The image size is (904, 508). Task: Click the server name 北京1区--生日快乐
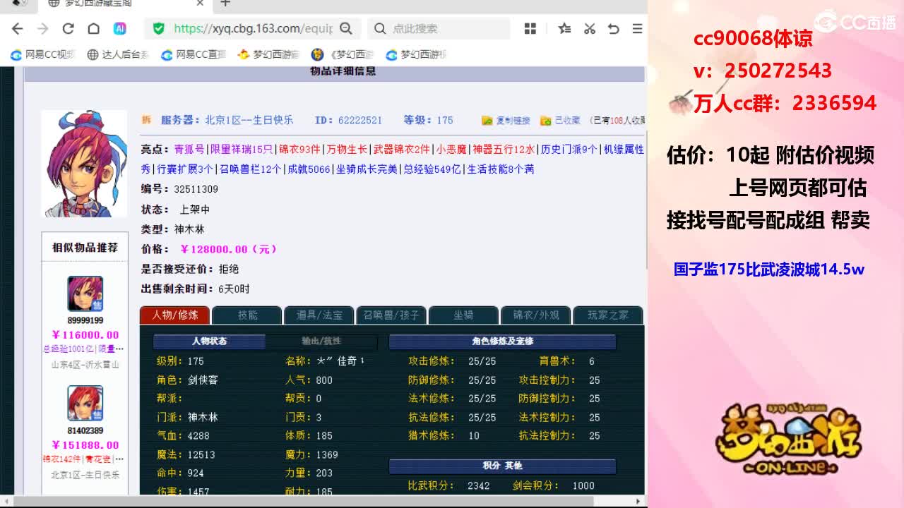point(249,121)
